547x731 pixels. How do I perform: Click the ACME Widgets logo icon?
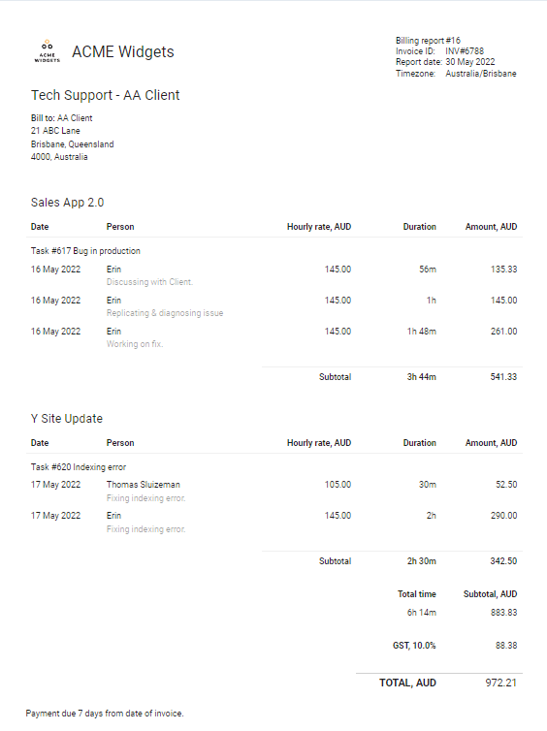click(x=48, y=51)
